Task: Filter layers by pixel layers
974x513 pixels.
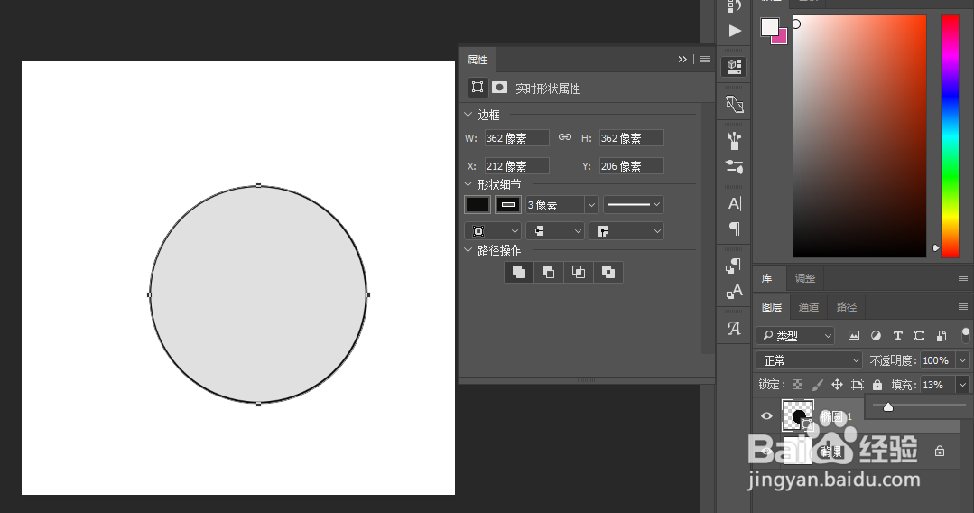Action: 854,336
